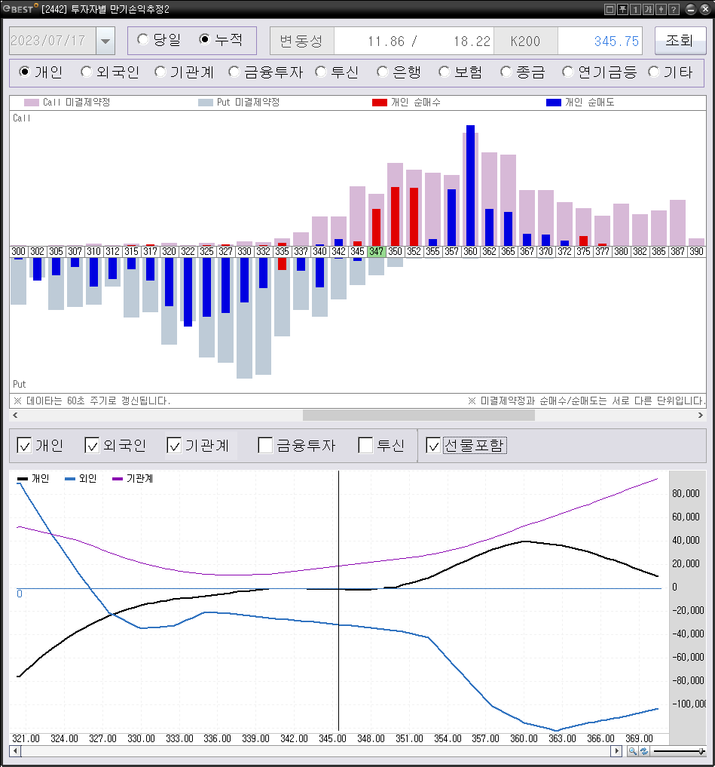
Task: Select the 기타 radio button
Action: click(653, 72)
